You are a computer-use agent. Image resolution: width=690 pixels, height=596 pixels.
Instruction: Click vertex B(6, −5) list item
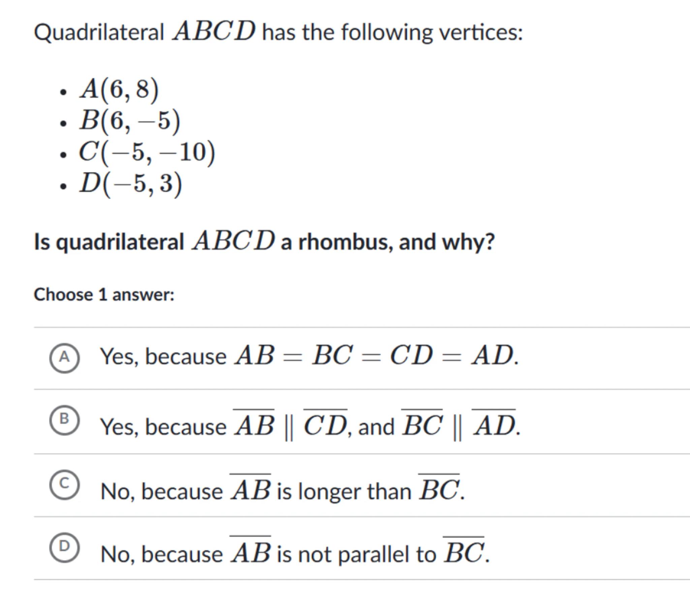130,121
